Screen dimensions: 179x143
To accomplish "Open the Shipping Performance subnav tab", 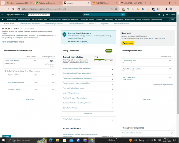I will (x=76, y=24).
